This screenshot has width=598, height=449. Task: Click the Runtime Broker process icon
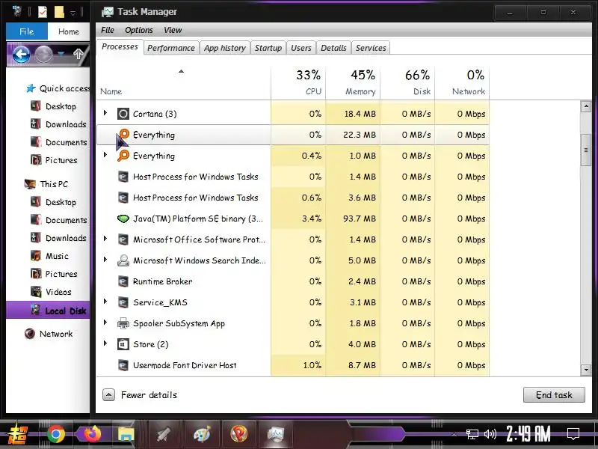123,281
